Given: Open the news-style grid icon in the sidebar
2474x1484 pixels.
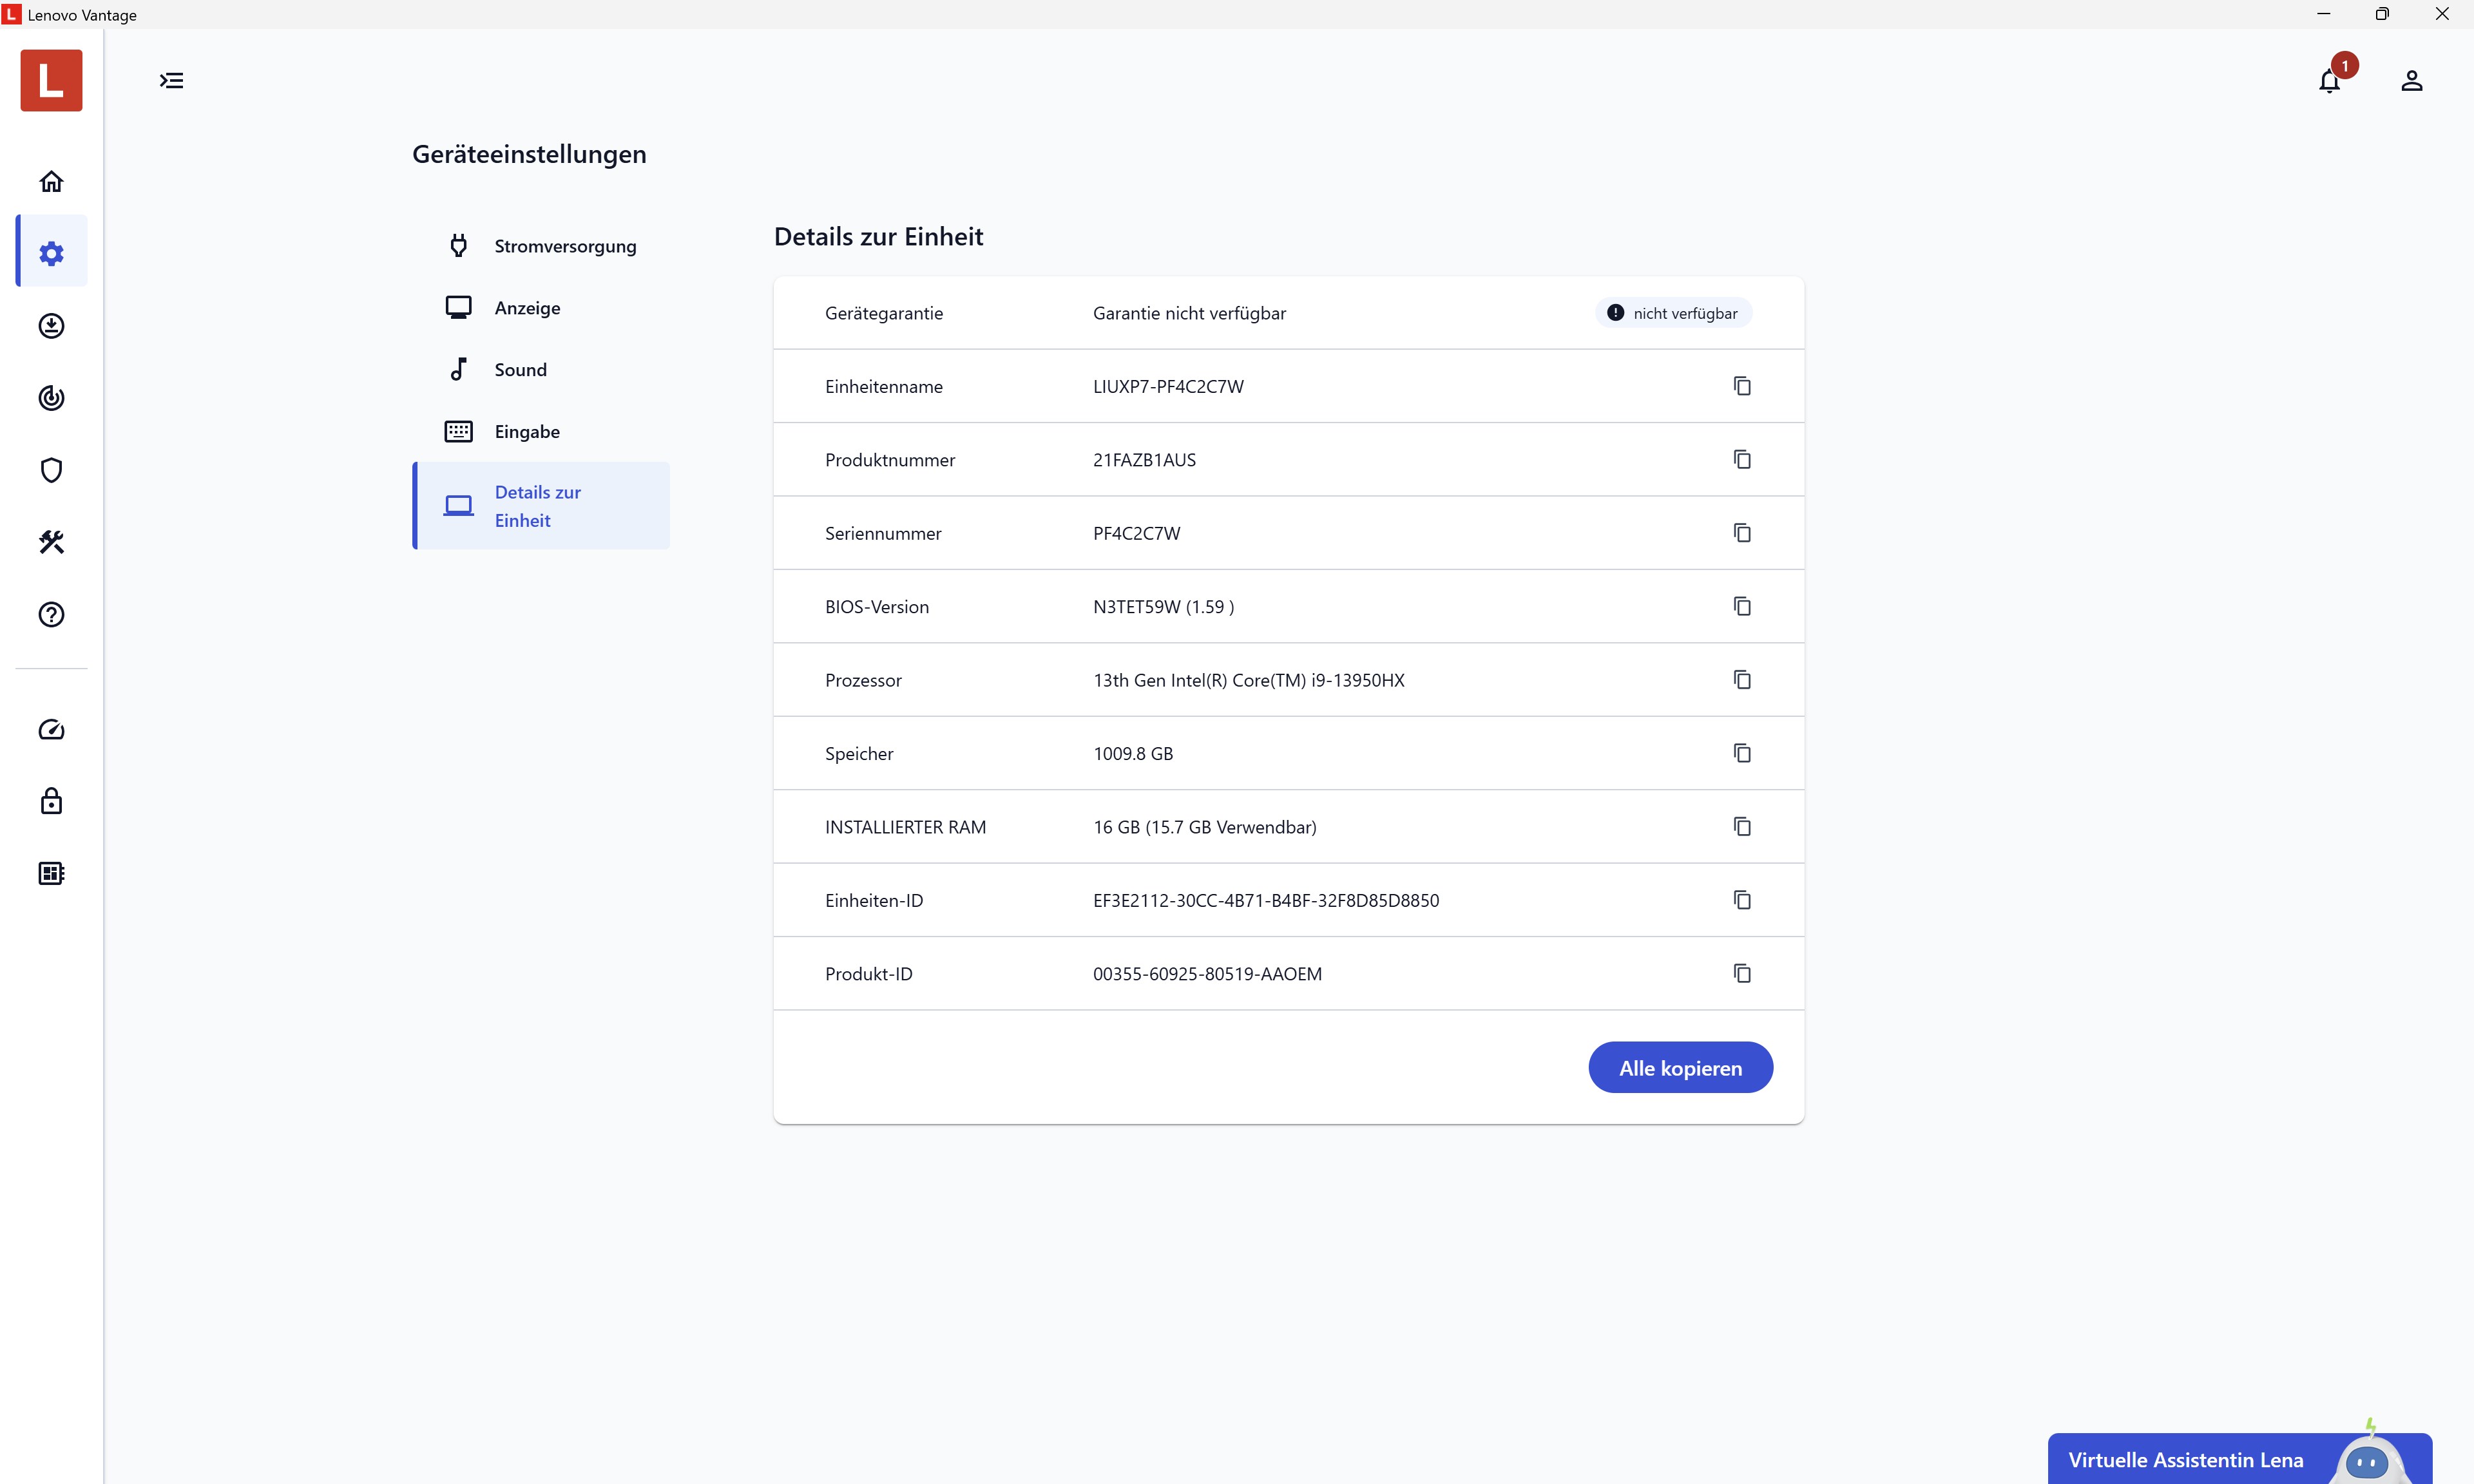Looking at the screenshot, I should [x=51, y=873].
